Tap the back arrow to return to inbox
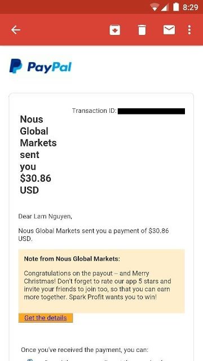The height and width of the screenshot is (361, 203). tap(16, 30)
